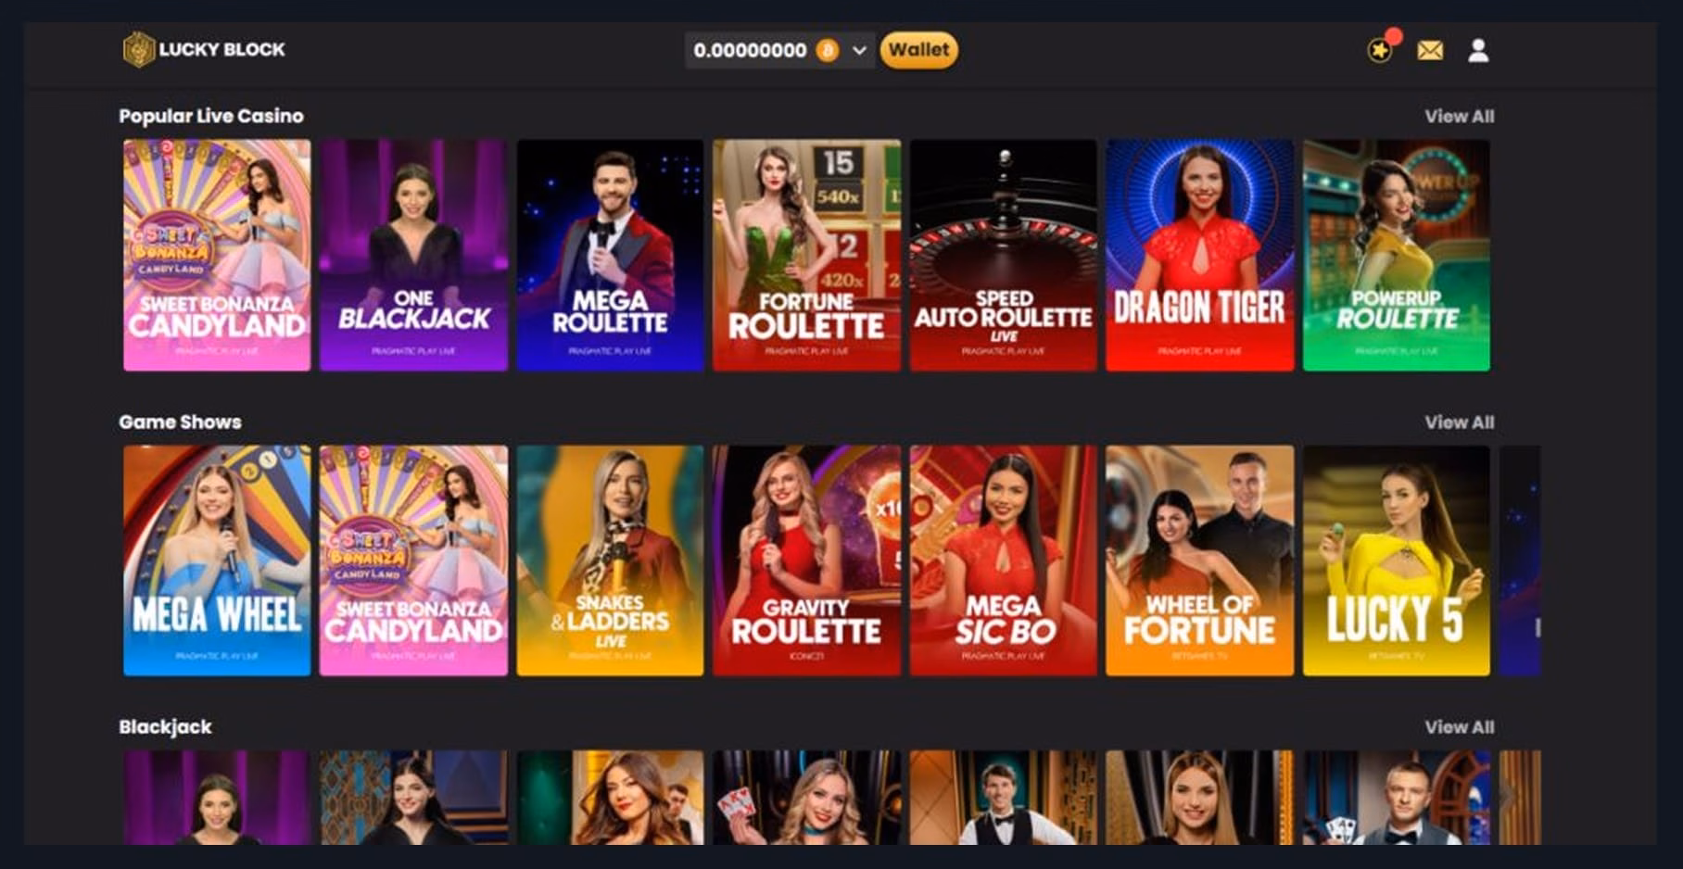Launch Wheel of Fortune game show
This screenshot has height=869, width=1683.
(1199, 560)
